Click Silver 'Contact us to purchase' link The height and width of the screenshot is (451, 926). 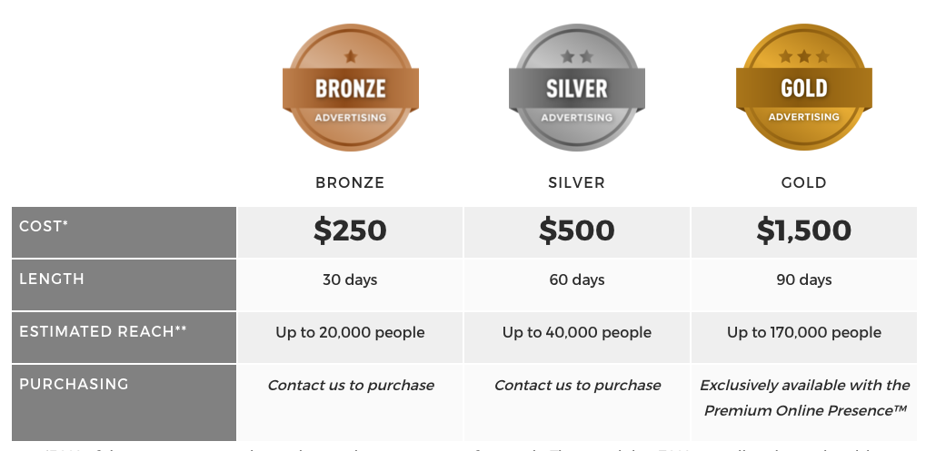(578, 386)
